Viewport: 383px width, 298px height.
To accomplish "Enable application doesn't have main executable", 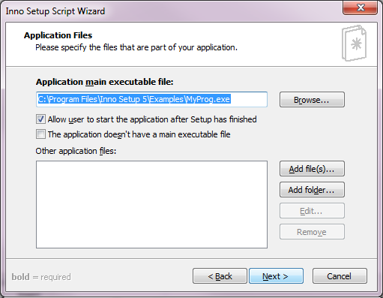I will pyautogui.click(x=40, y=134).
